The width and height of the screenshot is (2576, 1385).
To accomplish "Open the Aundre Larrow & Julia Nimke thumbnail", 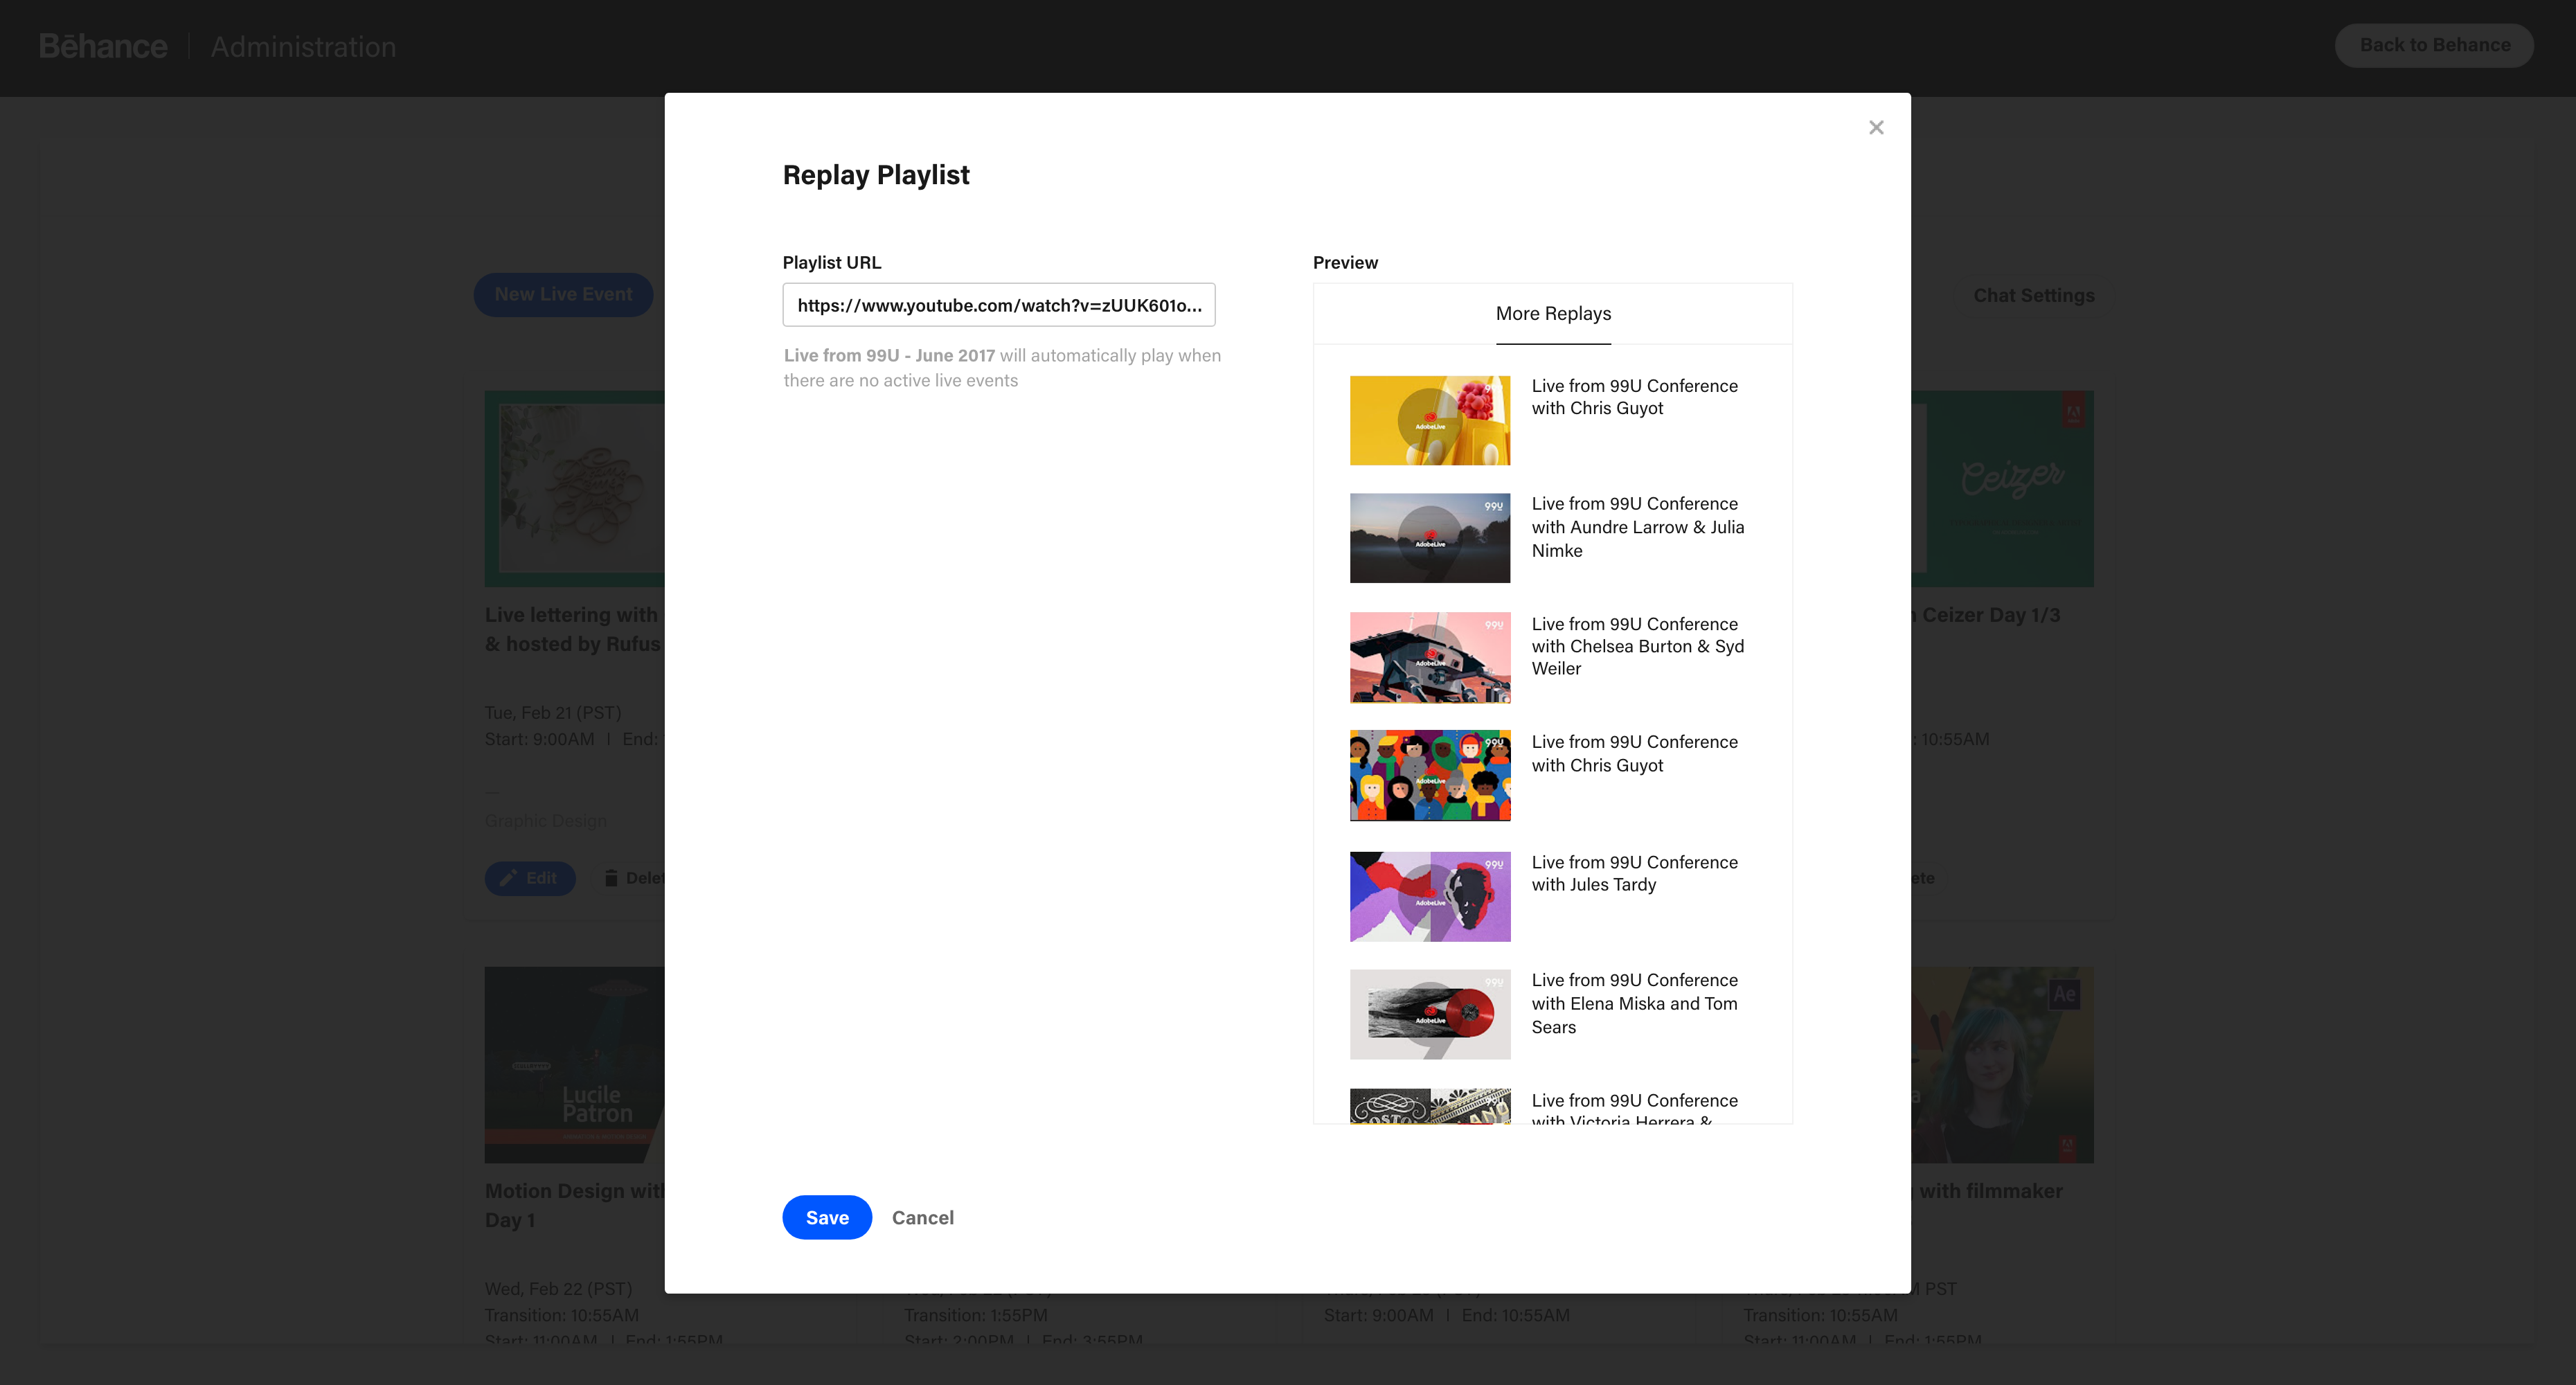I will tap(1430, 538).
